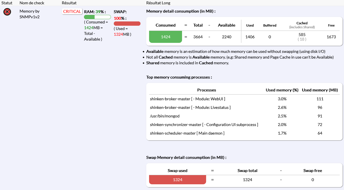Click the Swap total header in table

pos(247,171)
